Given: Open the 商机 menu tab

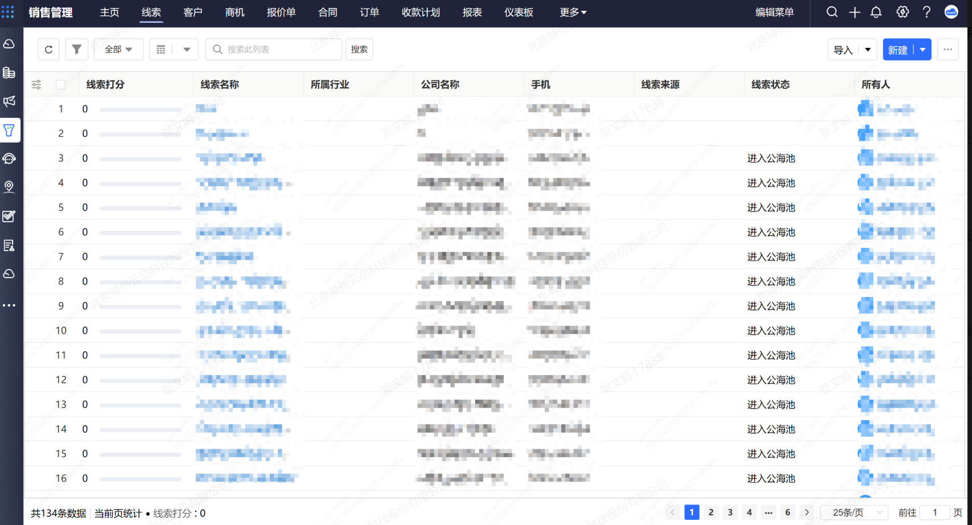Looking at the screenshot, I should tap(234, 12).
